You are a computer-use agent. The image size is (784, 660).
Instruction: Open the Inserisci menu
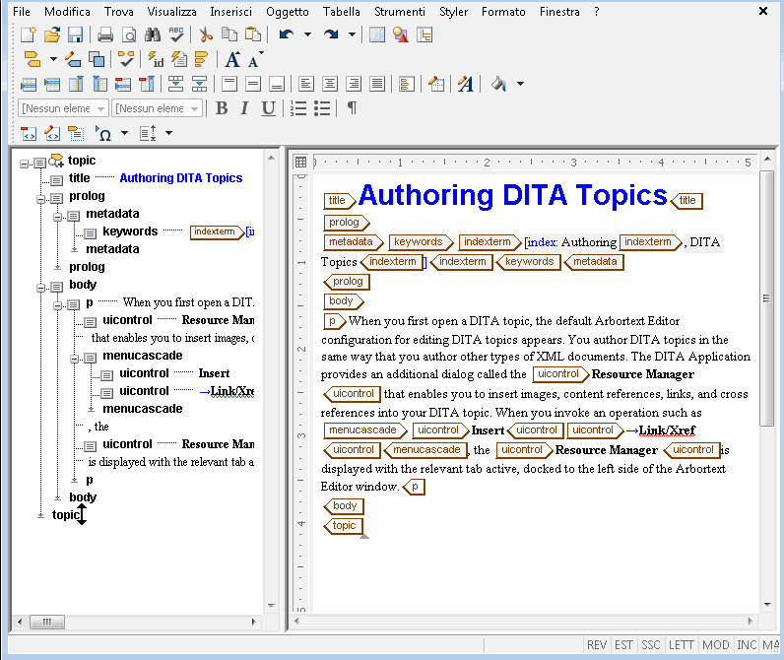(x=231, y=12)
